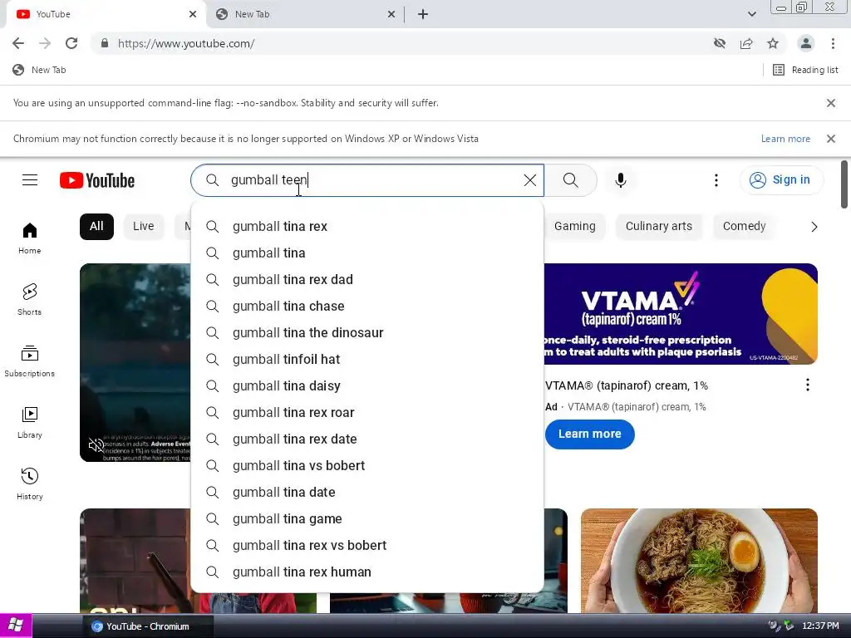Open the YouTube hamburger guide menu
This screenshot has height=638, width=851.
pyautogui.click(x=30, y=180)
